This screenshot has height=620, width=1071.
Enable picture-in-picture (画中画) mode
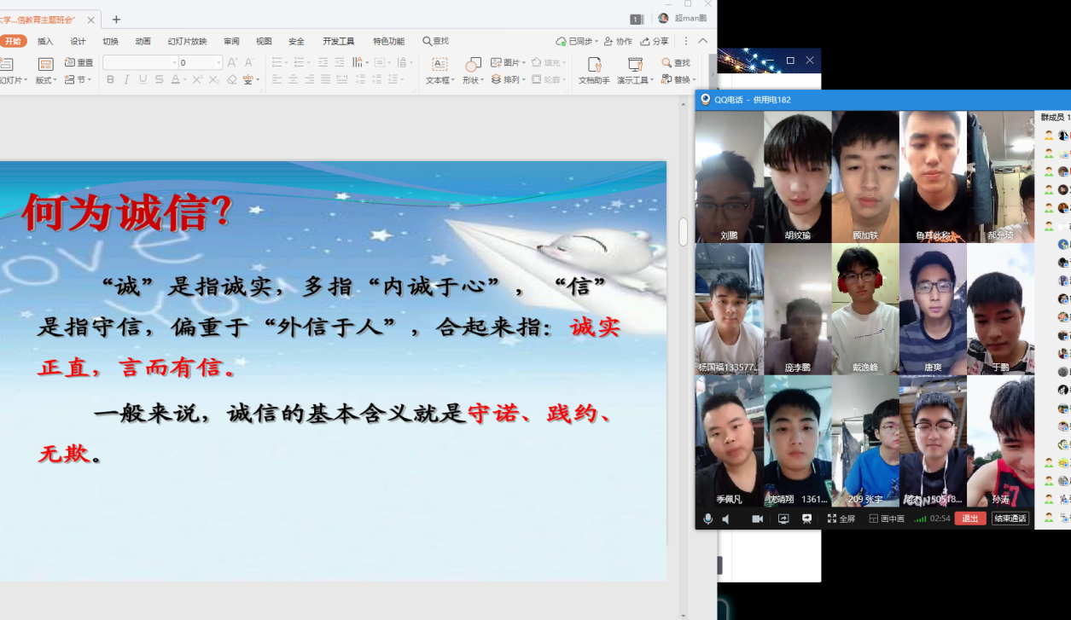886,519
